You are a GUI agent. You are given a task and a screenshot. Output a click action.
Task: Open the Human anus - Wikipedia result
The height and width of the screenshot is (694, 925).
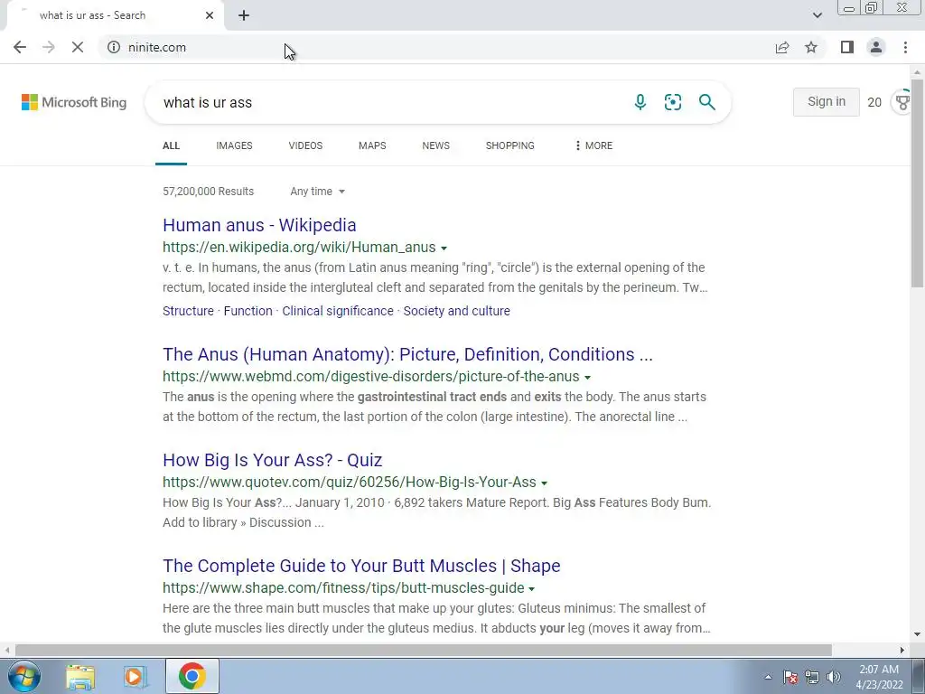259,225
